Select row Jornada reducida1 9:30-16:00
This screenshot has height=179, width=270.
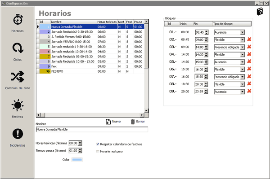90,47
